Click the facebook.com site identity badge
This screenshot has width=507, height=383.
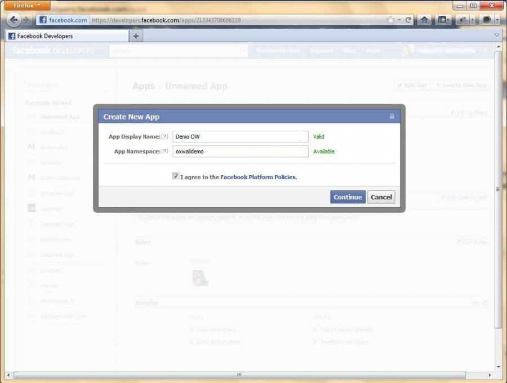(x=63, y=20)
